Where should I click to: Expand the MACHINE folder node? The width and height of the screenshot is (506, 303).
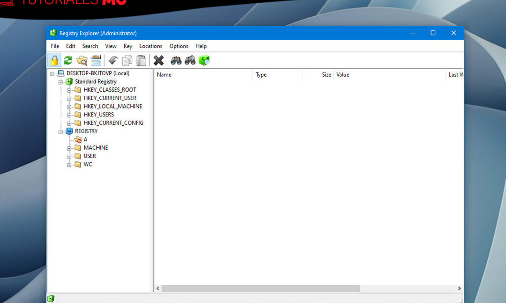tap(69, 148)
